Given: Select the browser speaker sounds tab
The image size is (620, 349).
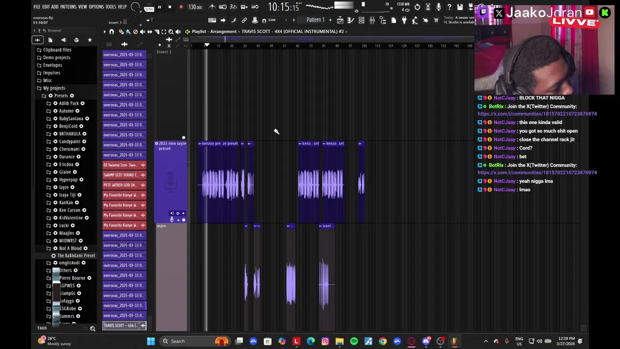Looking at the screenshot, I should 63,40.
